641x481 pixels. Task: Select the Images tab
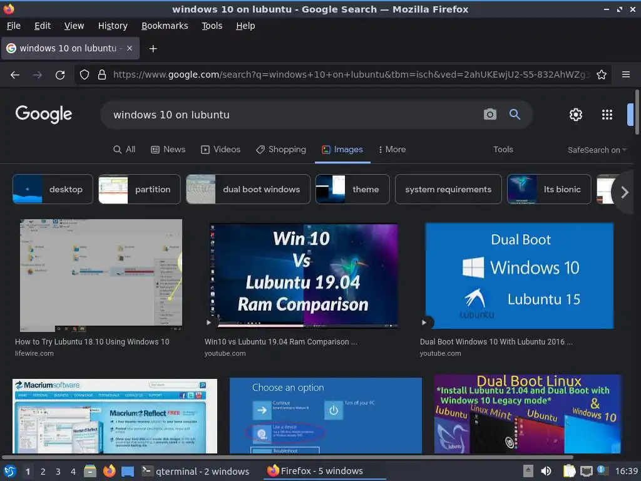coord(342,149)
